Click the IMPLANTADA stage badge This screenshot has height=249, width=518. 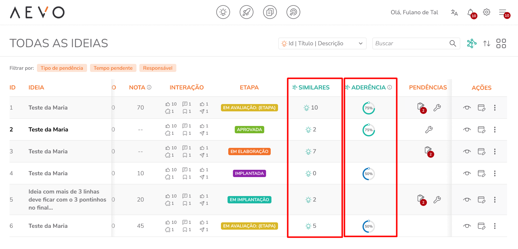click(249, 173)
